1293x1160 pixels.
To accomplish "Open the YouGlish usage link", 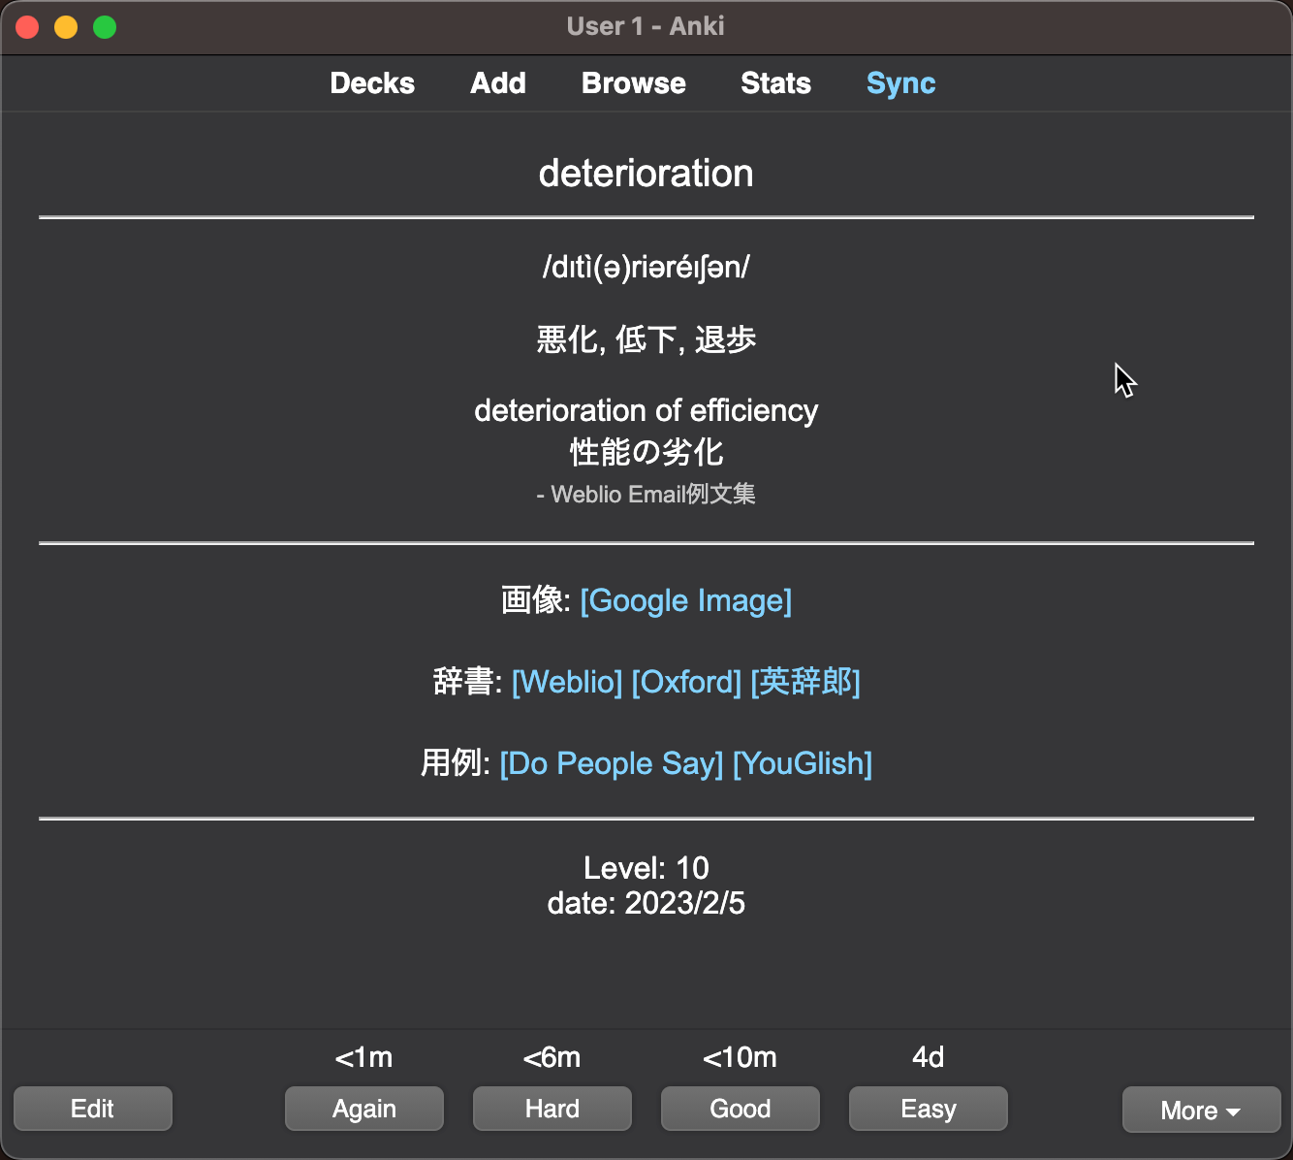I will (803, 763).
